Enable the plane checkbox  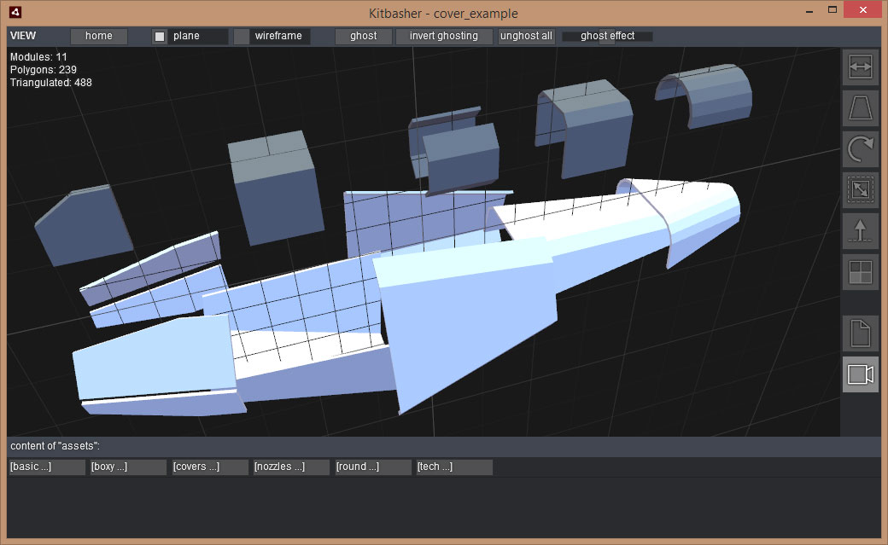point(160,37)
